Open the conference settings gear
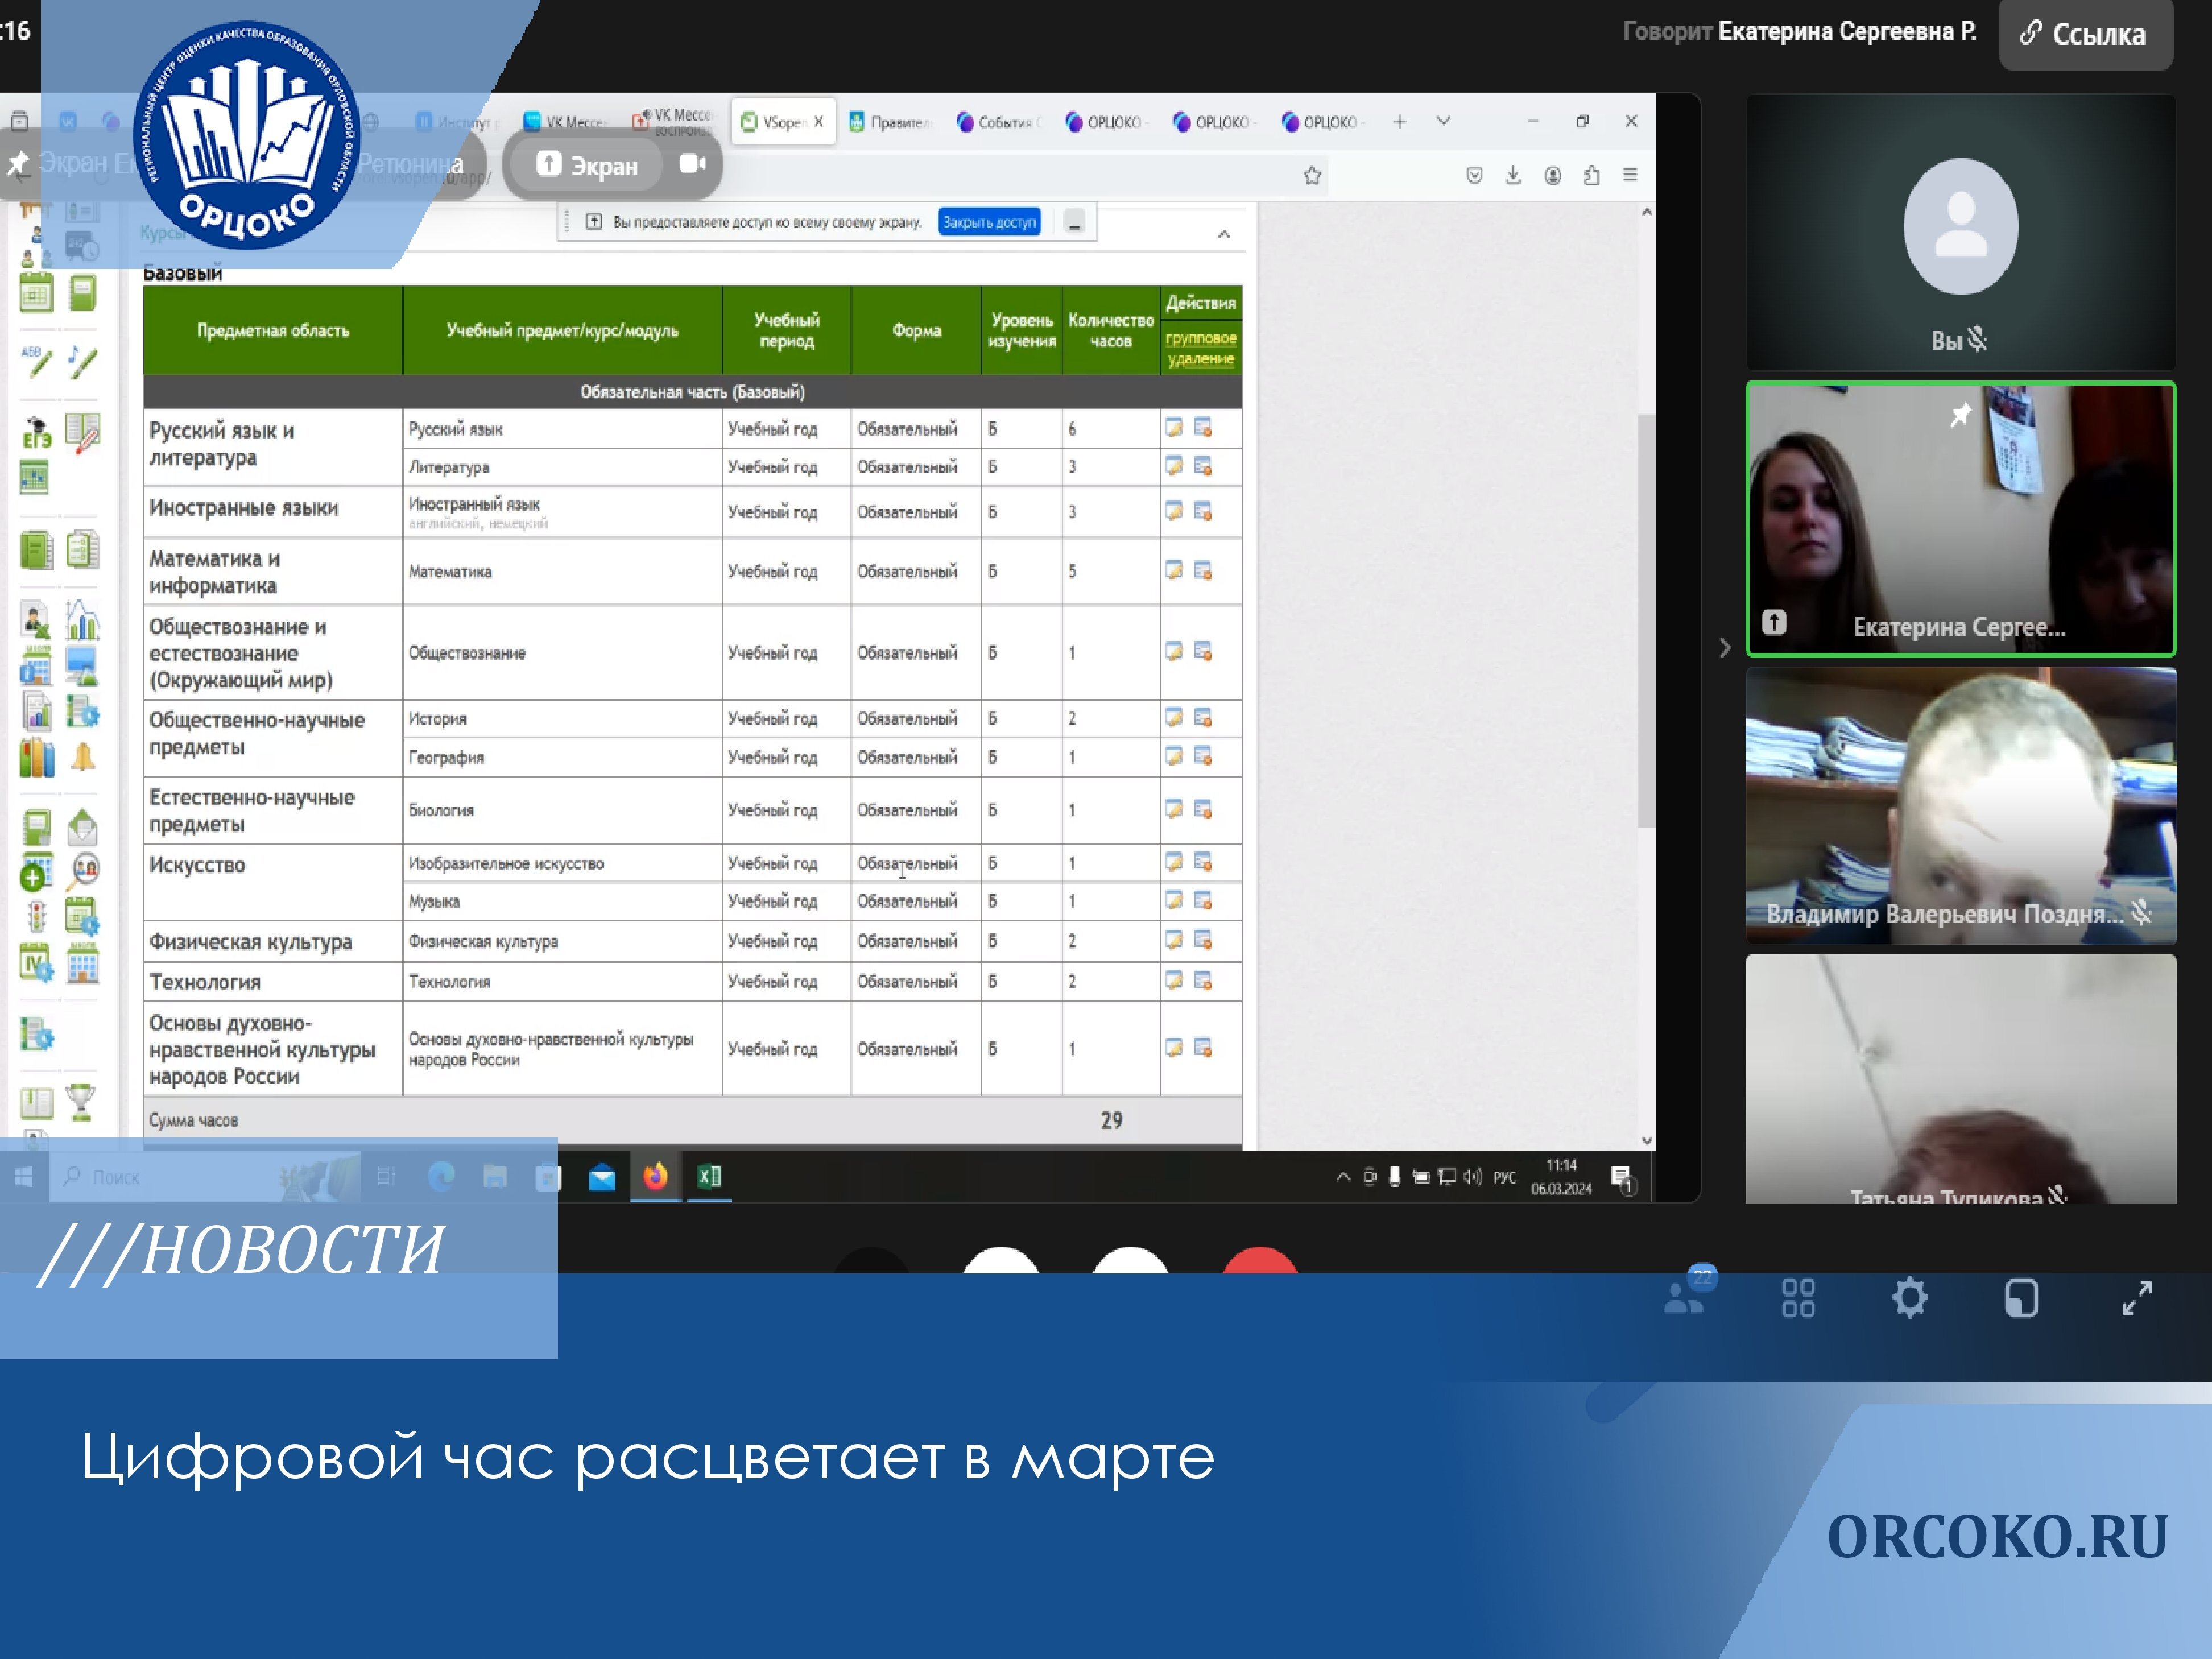The height and width of the screenshot is (1659, 2212). click(1909, 1298)
